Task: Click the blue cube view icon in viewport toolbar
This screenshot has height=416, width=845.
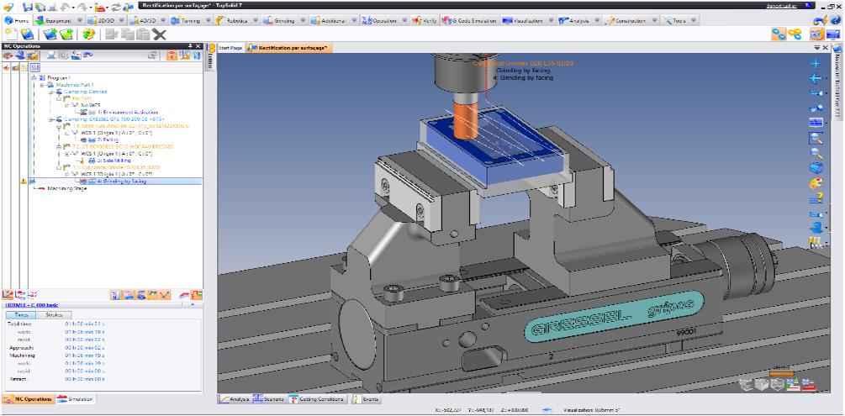Action: coord(816,168)
